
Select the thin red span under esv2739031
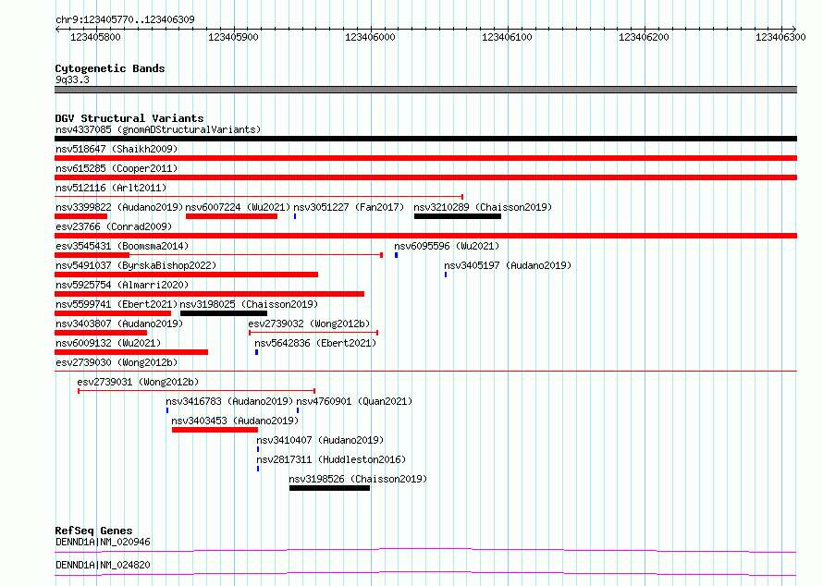(196, 391)
